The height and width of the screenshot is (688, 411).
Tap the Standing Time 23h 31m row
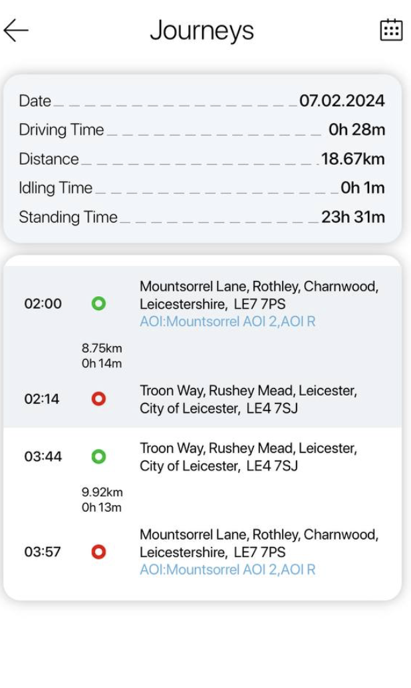coord(202,218)
